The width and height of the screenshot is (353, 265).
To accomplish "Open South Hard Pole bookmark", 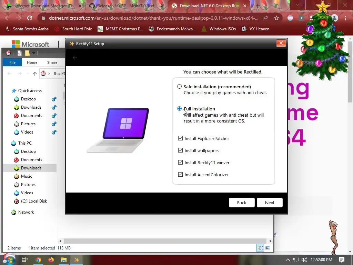I will 73,29.
